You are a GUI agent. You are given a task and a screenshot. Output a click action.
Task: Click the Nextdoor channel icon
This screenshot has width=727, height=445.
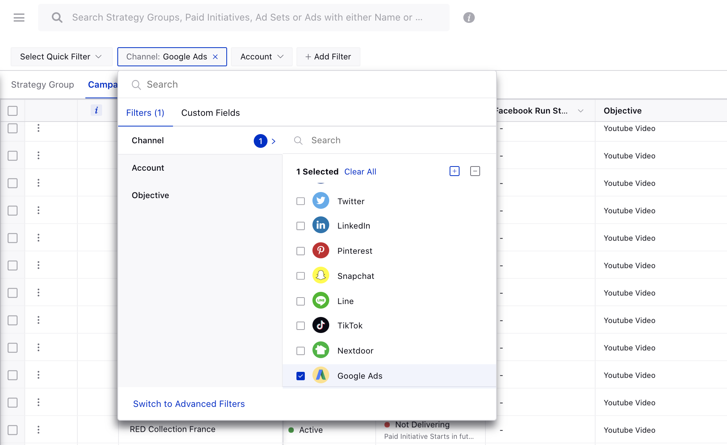(321, 350)
